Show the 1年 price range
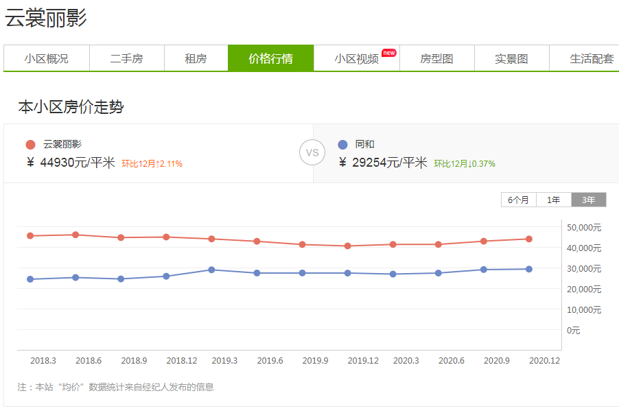 coord(554,200)
